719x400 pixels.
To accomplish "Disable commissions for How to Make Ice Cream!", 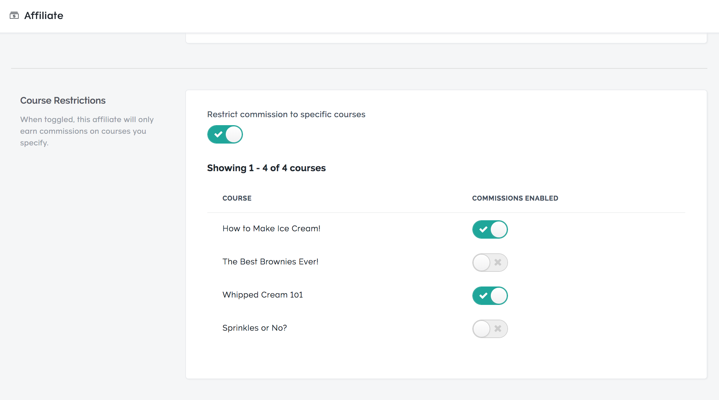I will pos(490,229).
